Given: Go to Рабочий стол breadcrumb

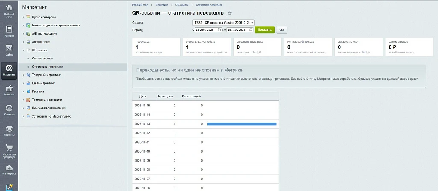Looking at the screenshot, I should click(140, 5).
